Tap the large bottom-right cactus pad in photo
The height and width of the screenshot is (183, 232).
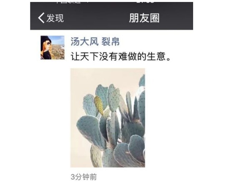coord(136,148)
